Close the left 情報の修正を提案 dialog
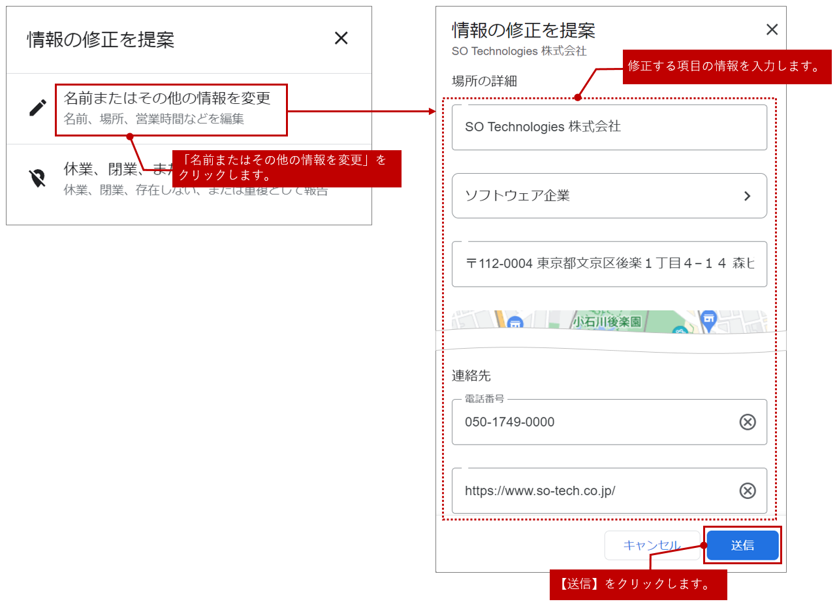The width and height of the screenshot is (837, 608). pos(341,39)
